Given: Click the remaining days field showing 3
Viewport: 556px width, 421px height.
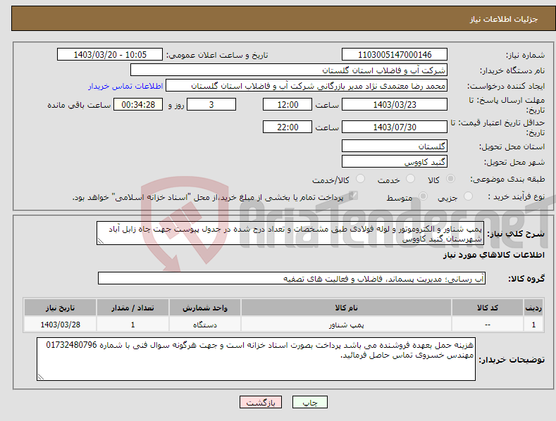Looking at the screenshot, I should point(211,104).
